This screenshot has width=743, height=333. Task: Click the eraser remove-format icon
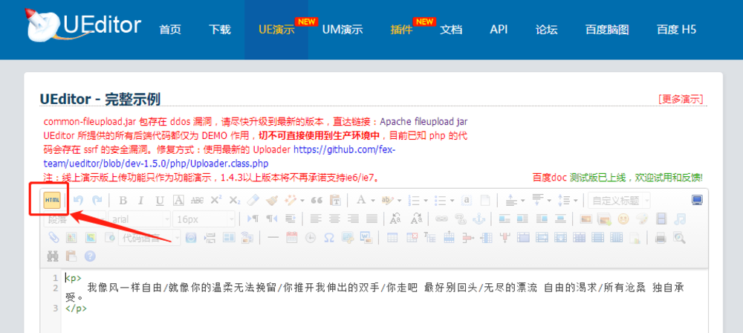(x=253, y=200)
